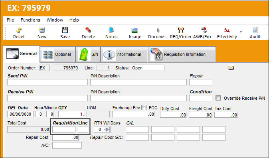Click the UOM field
Screen dimensions: 269x158
coord(98,114)
